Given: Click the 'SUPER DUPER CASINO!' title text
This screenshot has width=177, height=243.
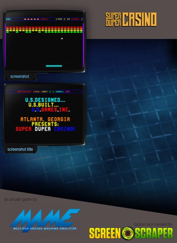Looking at the screenshot, I should pos(45,129).
